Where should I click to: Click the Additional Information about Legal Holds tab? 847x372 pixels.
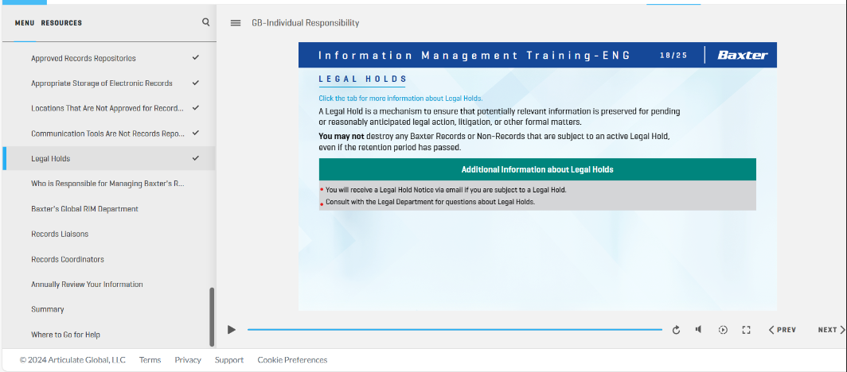tap(537, 169)
